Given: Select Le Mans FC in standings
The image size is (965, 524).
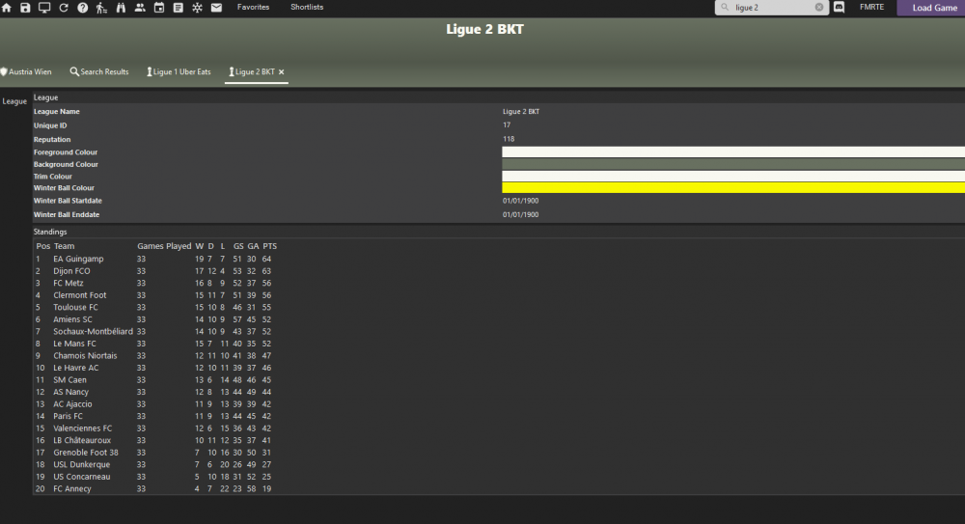Looking at the screenshot, I should 74,344.
